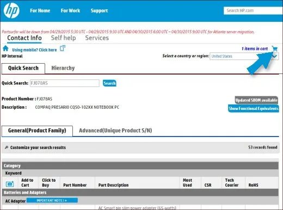Open the General(Product Family) tab
This screenshot has height=210, width=283.
pos(37,131)
